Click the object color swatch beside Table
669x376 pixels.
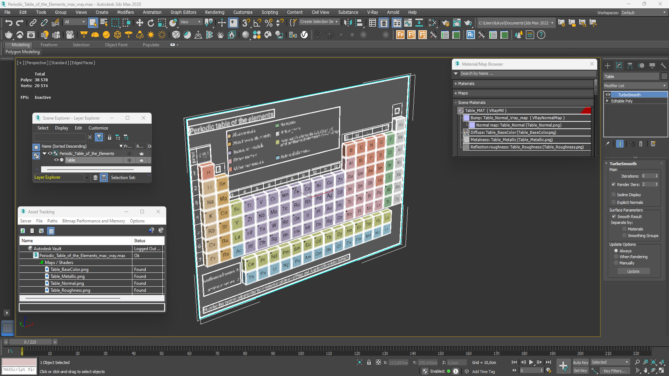[x=664, y=77]
